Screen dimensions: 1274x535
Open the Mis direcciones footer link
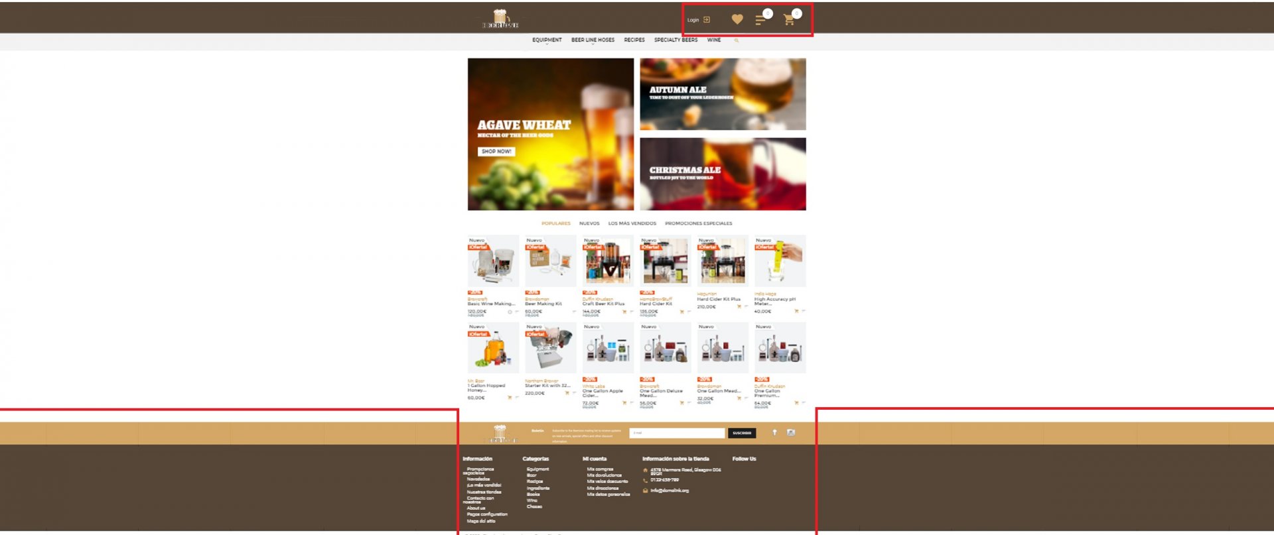(602, 488)
